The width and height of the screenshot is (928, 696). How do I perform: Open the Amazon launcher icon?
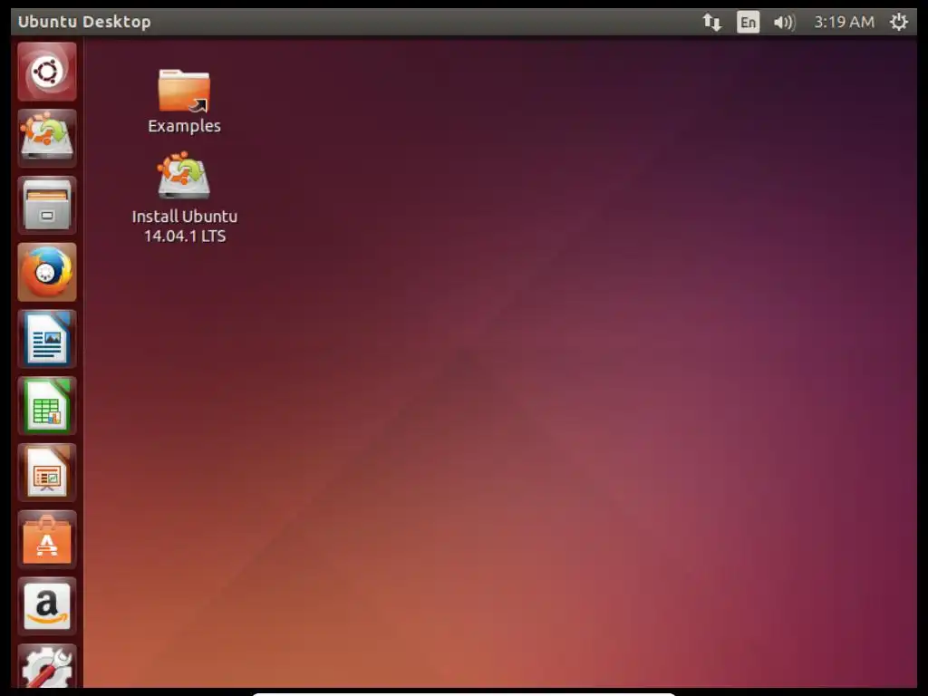[x=47, y=606]
